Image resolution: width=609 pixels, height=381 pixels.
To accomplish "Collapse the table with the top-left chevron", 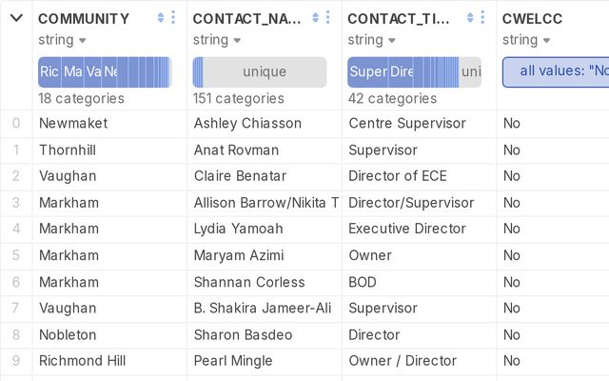I will tap(16, 18).
